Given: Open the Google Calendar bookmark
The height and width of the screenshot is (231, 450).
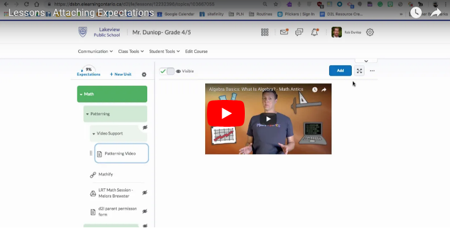Looking at the screenshot, I should (176, 14).
